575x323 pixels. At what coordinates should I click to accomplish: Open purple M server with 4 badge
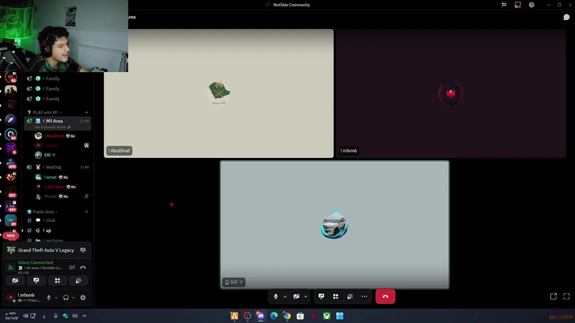[x=11, y=148]
